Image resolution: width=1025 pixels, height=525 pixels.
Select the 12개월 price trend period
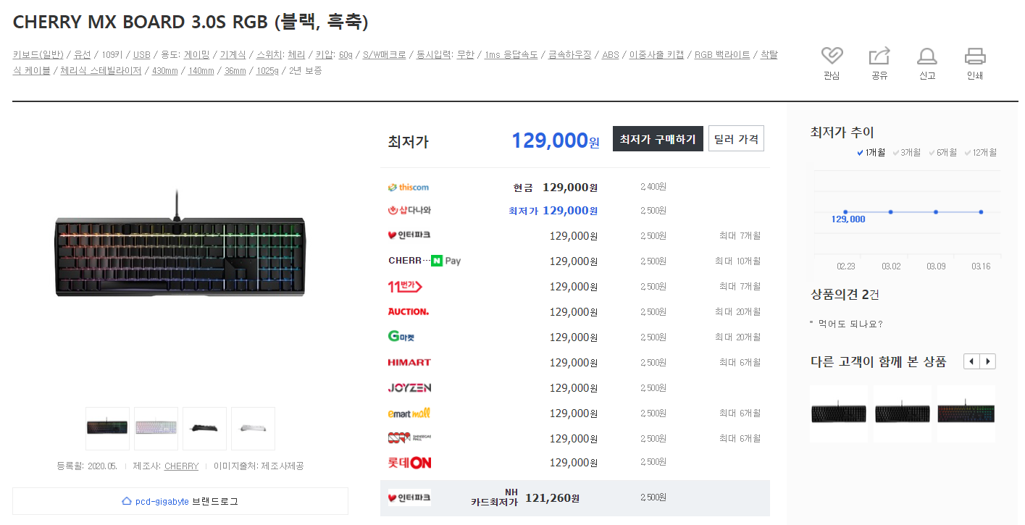[x=981, y=153]
